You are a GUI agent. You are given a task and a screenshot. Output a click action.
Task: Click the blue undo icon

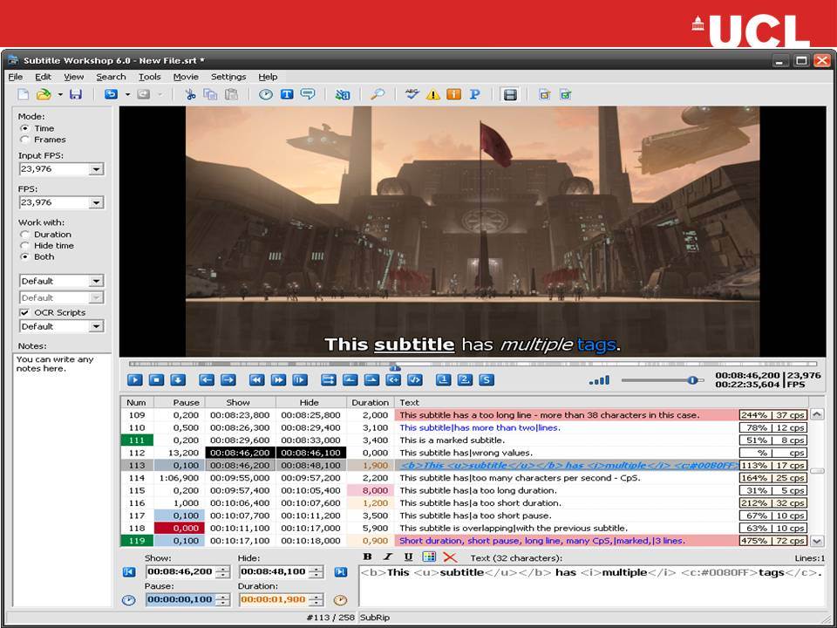click(111, 95)
